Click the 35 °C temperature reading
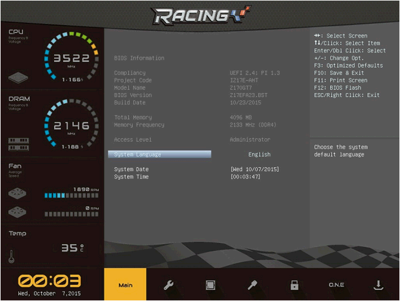The image size is (400, 301). point(72,248)
